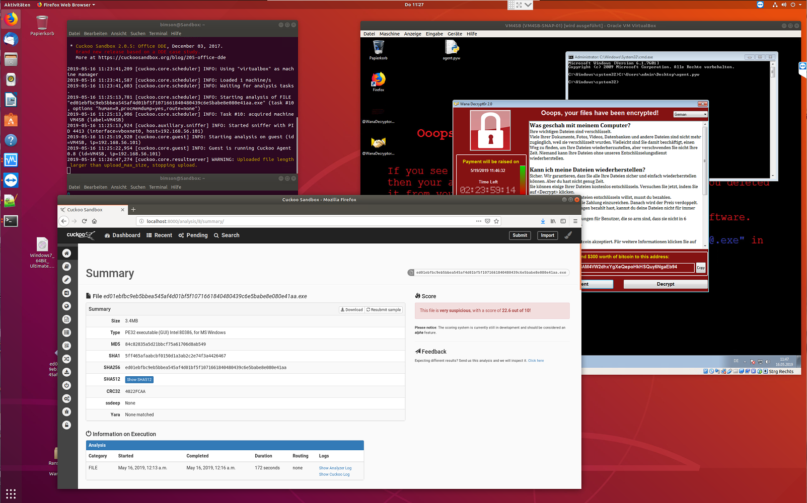This screenshot has height=503, width=807.
Task: Click the cmd.exe window vertical scrollbar
Action: tap(773, 120)
